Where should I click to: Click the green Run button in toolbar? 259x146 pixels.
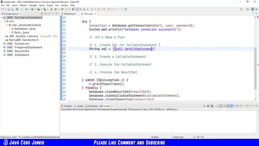[x=32, y=9]
